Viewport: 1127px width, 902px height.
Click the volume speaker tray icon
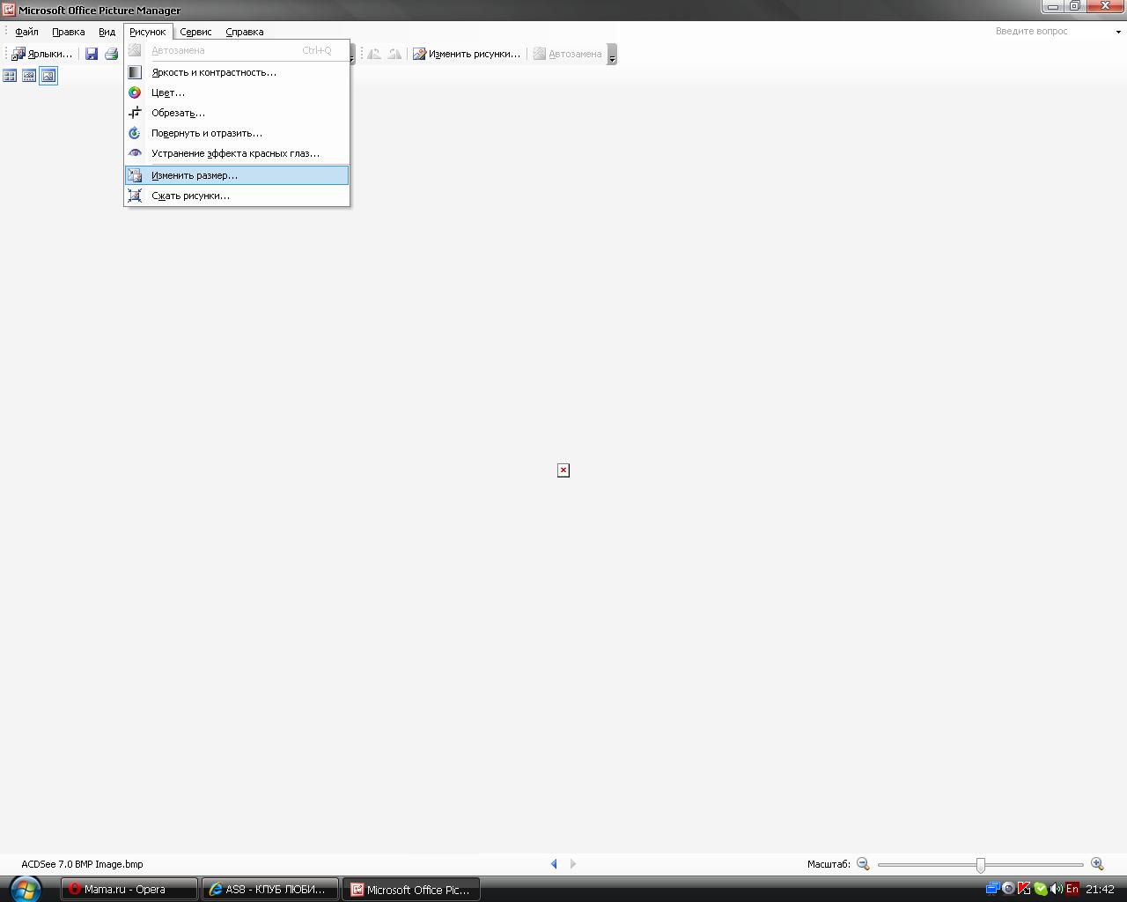pos(1056,889)
